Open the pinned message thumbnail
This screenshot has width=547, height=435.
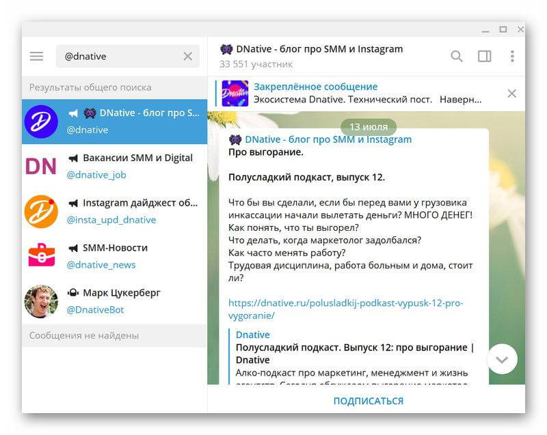point(235,94)
